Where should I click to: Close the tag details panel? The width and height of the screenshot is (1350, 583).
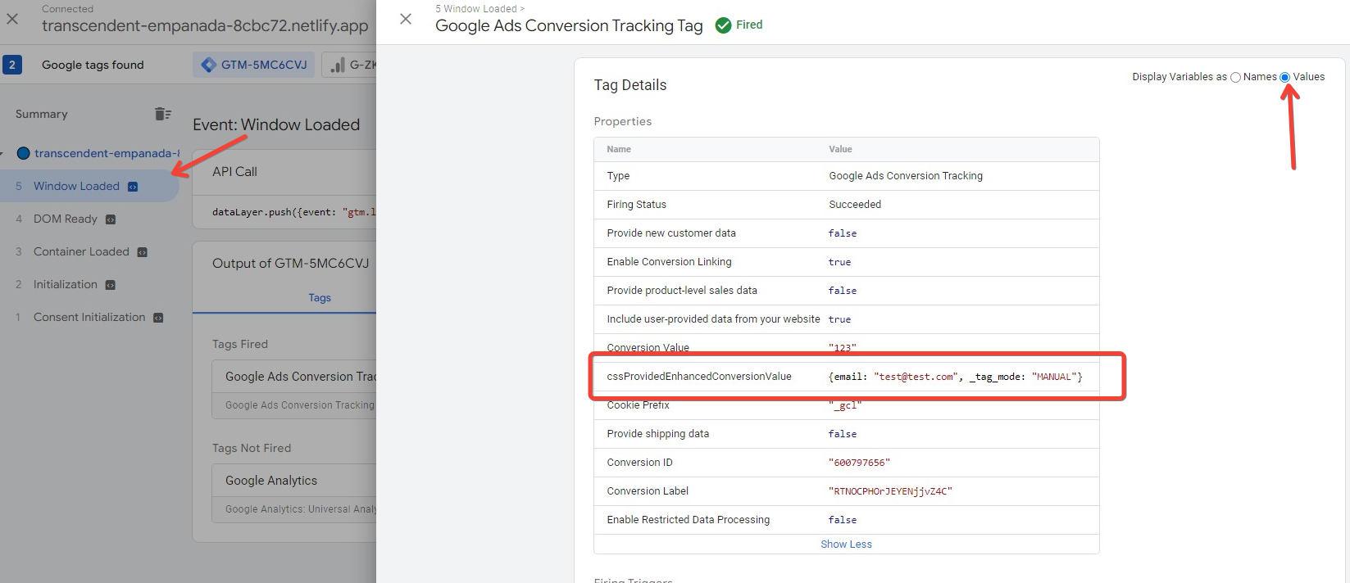[406, 19]
